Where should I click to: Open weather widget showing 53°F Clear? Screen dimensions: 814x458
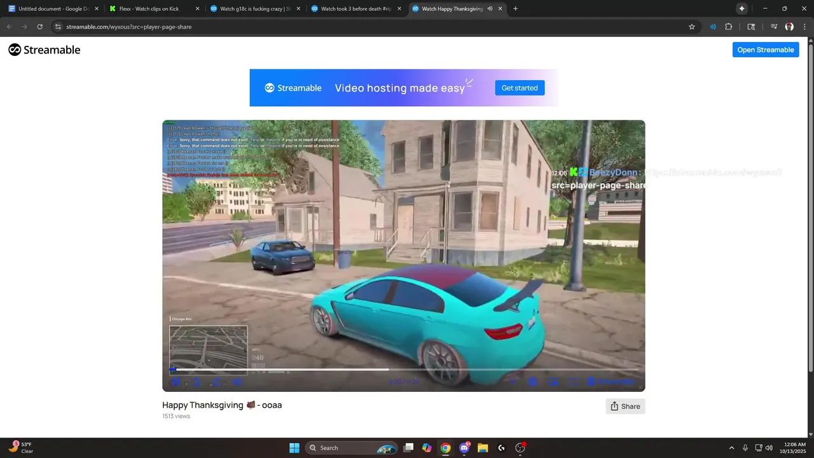click(21, 448)
